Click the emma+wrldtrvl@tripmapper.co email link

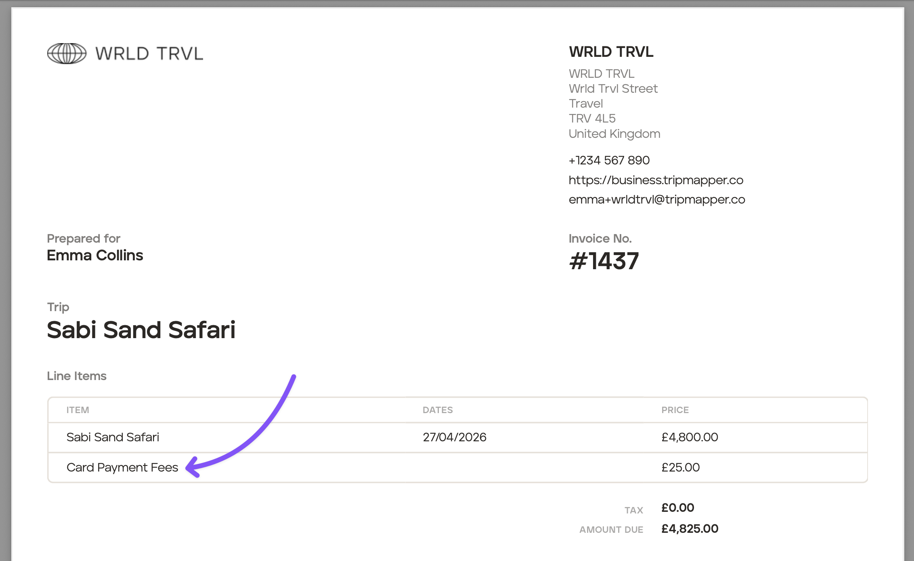(x=656, y=199)
